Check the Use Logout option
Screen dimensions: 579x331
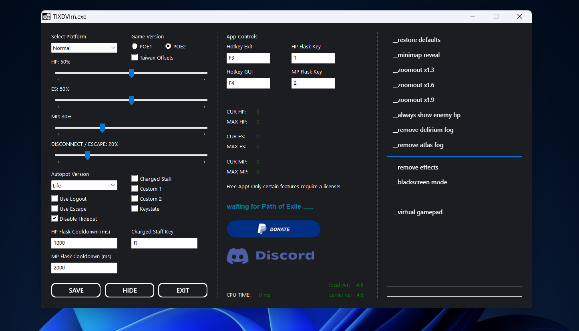pyautogui.click(x=54, y=199)
